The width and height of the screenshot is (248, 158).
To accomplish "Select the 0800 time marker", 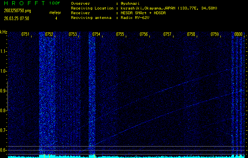I will (238, 34).
